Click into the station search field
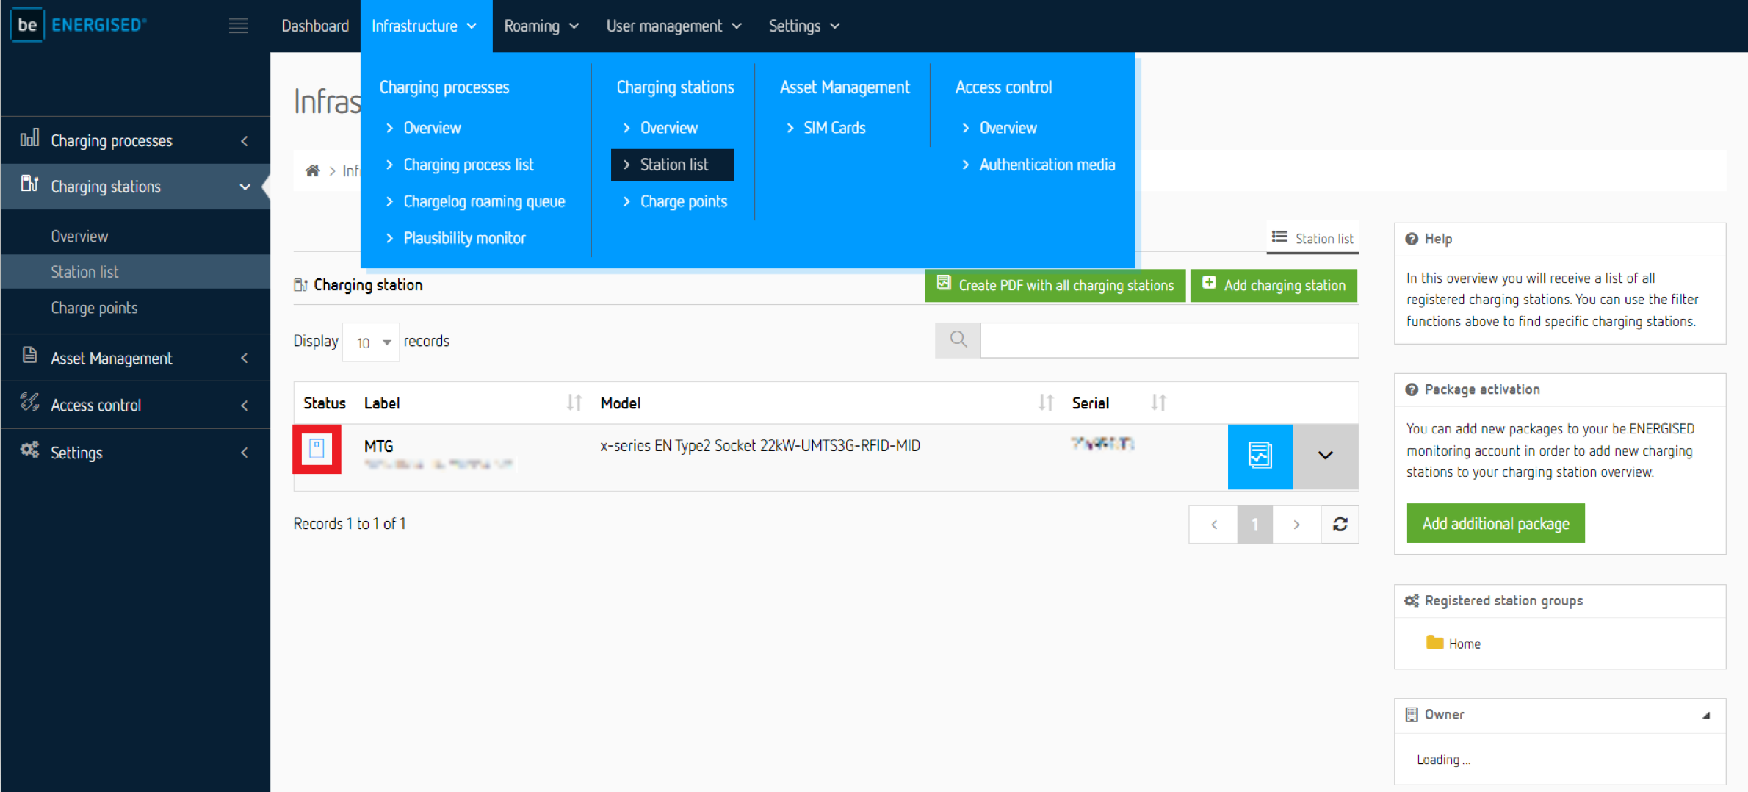The image size is (1748, 792). [1169, 340]
